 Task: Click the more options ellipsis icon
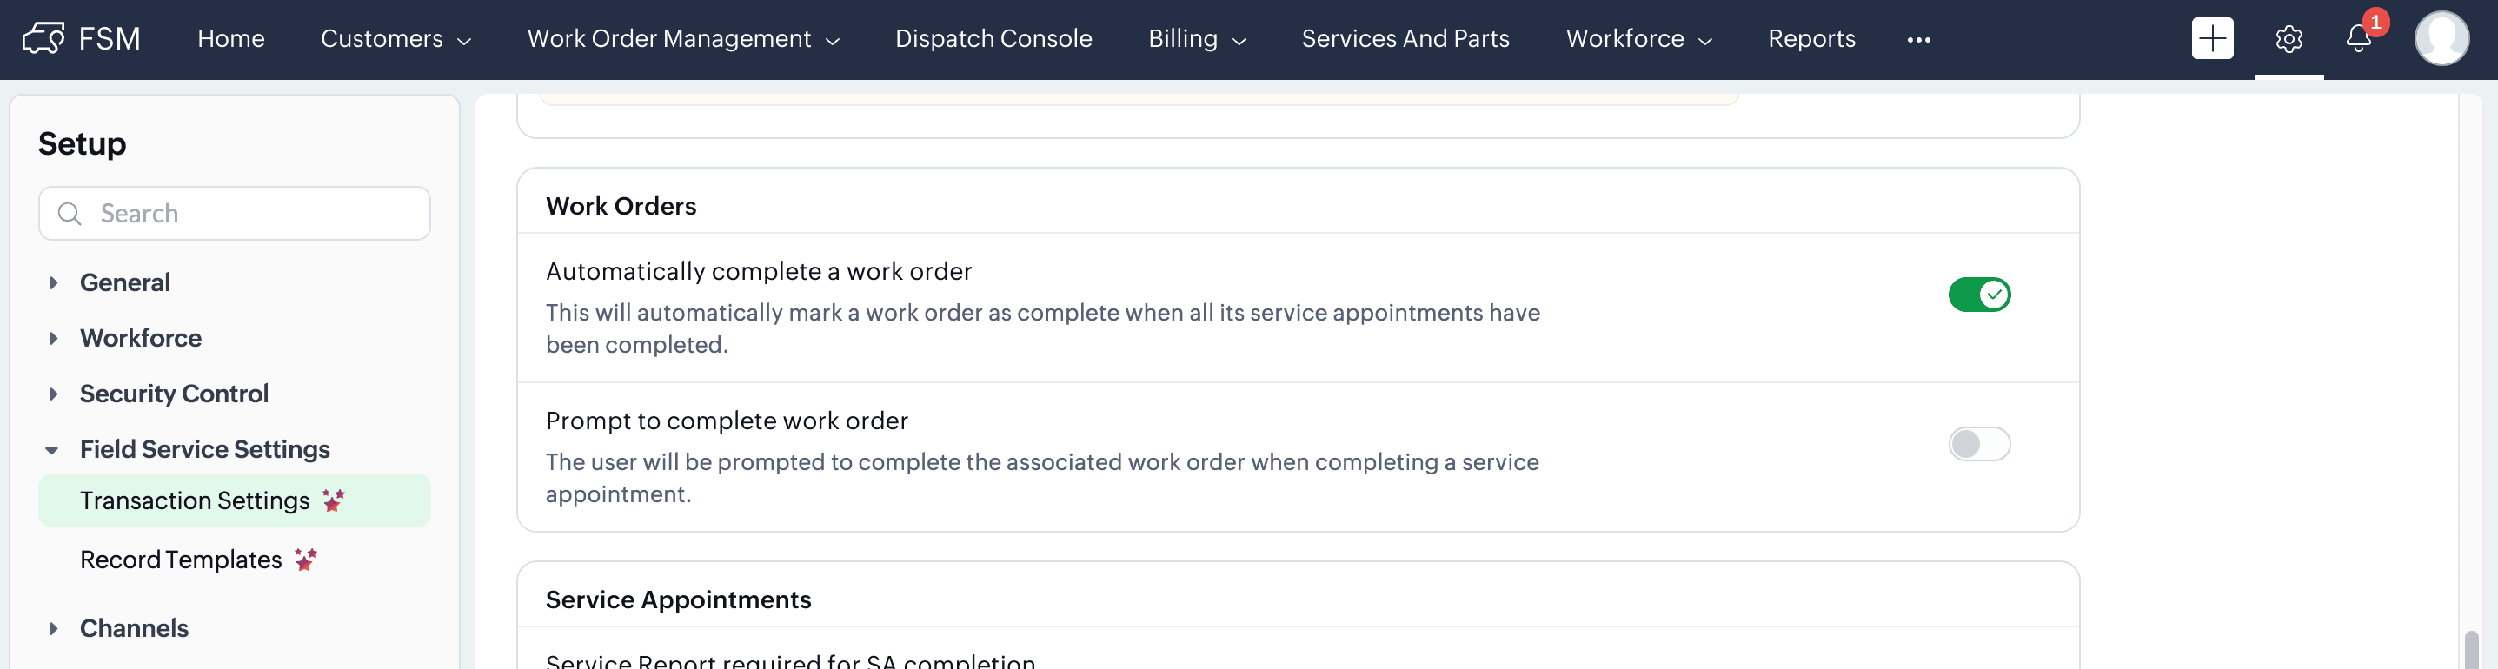(x=1918, y=40)
